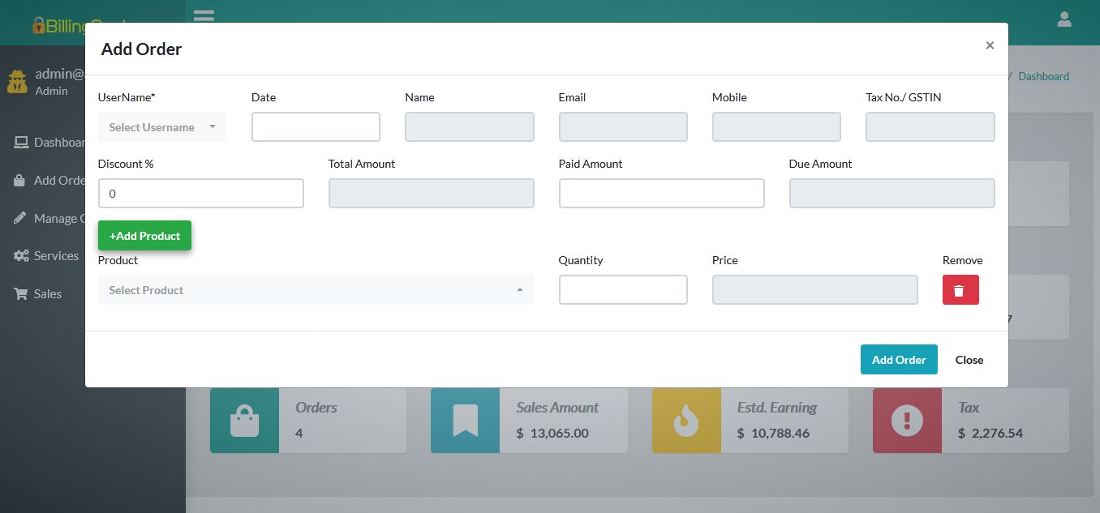Click the Sales Amount bookmark icon
Image resolution: width=1100 pixels, height=513 pixels.
(465, 421)
